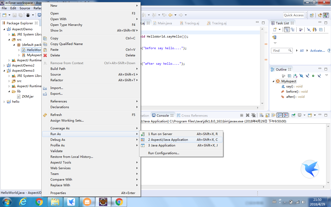Collapse the lib folder node
This screenshot has height=207, width=331.
9,91
